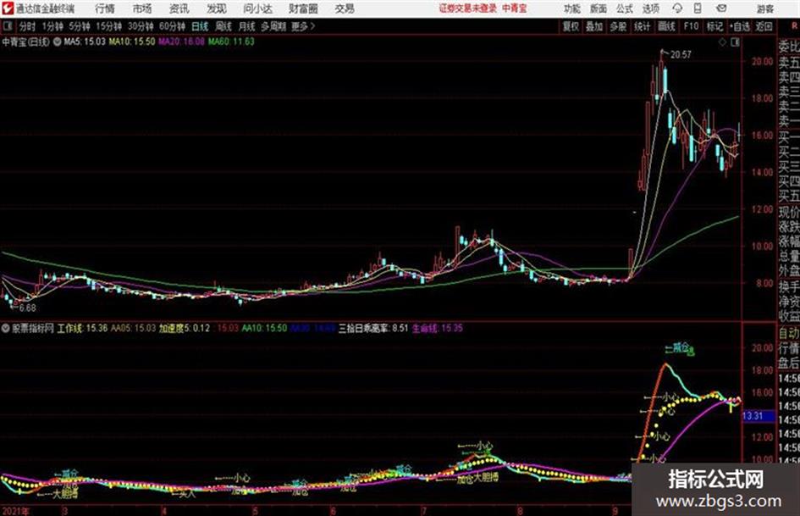Click the 标记 mark toolbar button
This screenshot has width=800, height=516.
(714, 26)
